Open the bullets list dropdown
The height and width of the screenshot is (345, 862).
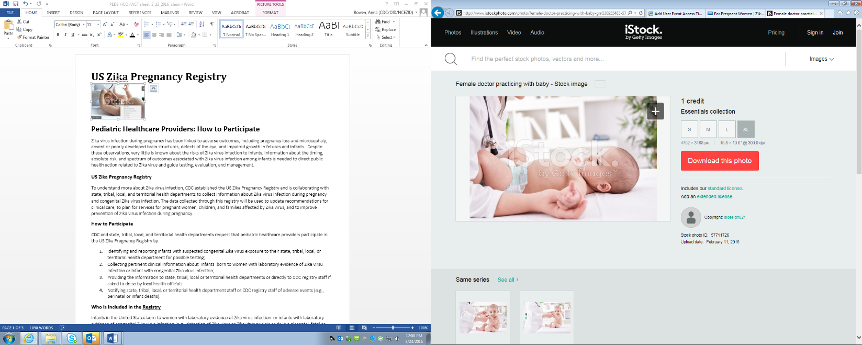151,24
